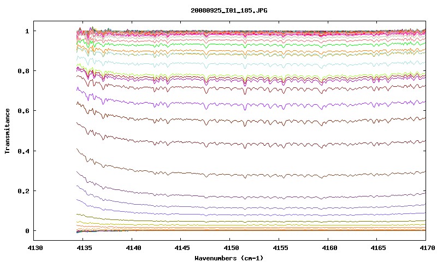The image size is (437, 262).
Task: Click the y-axis tick label 0.6
Action: point(23,111)
